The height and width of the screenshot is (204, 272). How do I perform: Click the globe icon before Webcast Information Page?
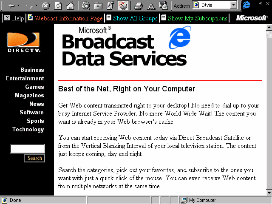coord(30,17)
